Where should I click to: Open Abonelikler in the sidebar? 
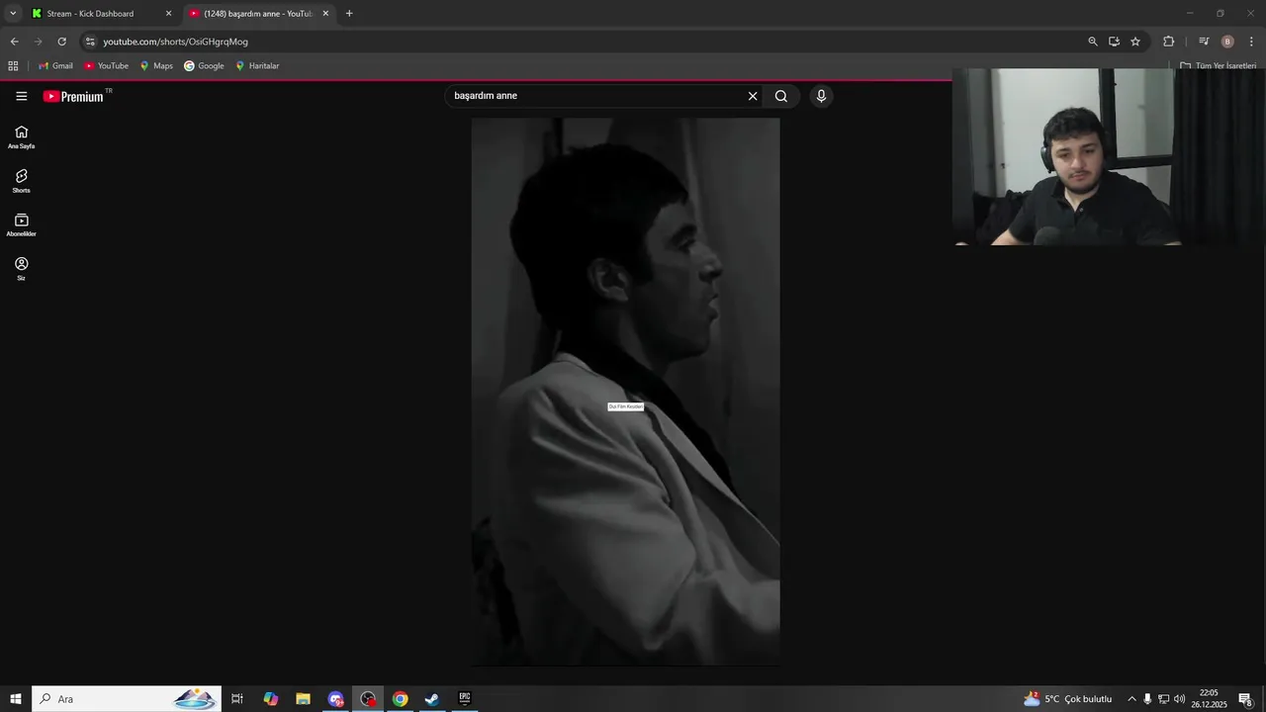(21, 225)
